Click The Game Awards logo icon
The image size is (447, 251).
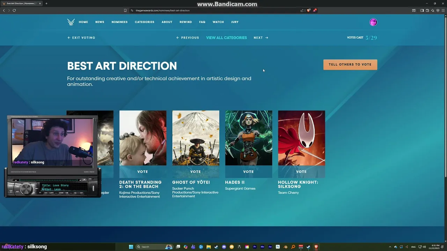(x=71, y=22)
